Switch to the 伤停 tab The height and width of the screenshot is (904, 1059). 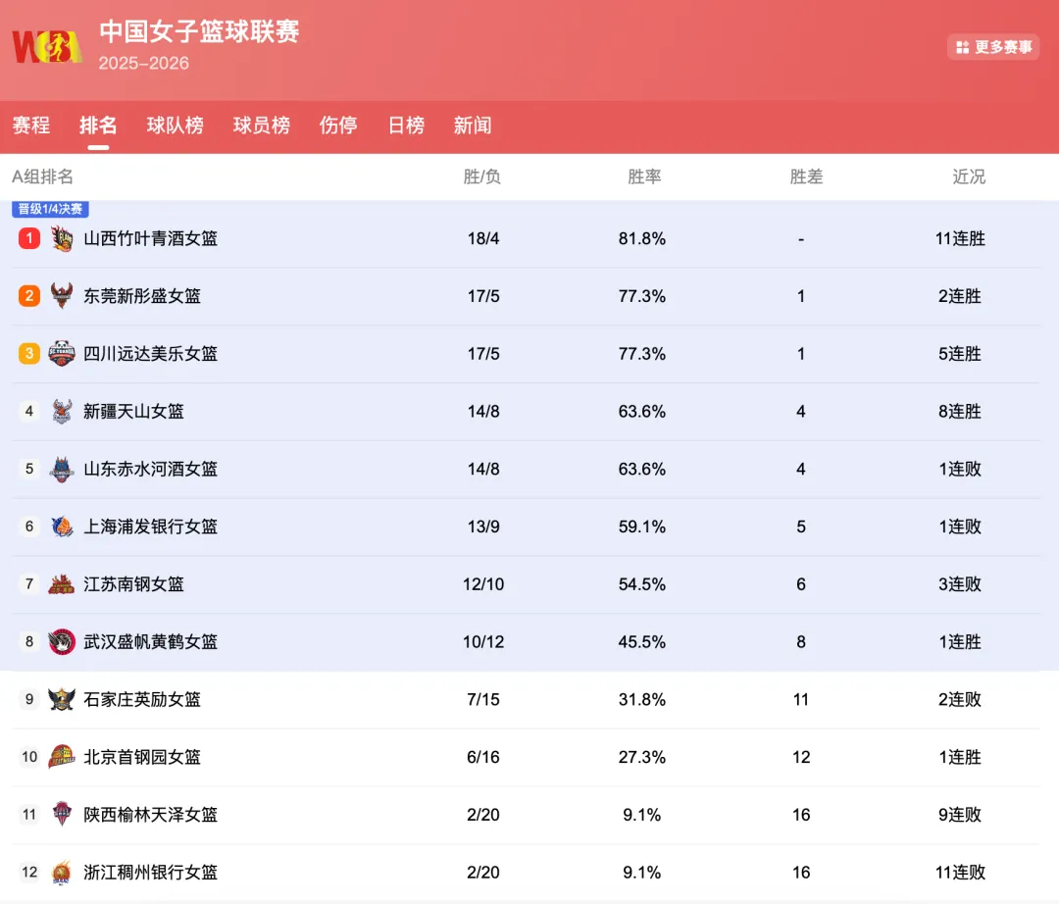point(338,125)
